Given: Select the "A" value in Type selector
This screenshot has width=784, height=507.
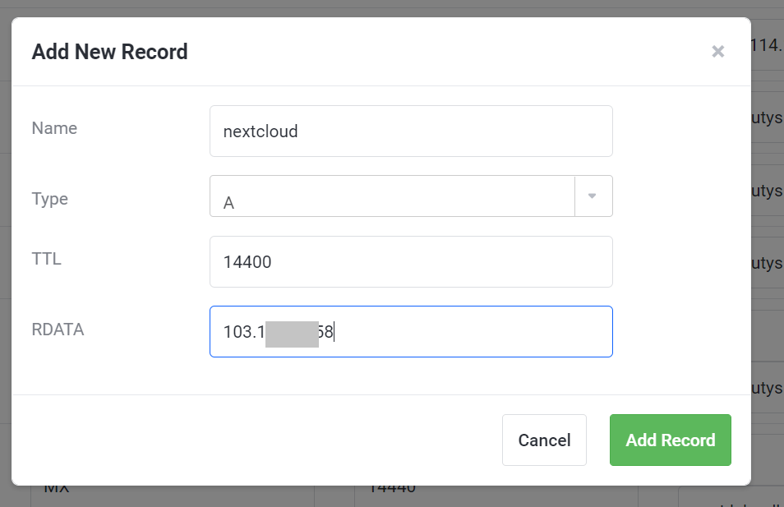Looking at the screenshot, I should tap(229, 202).
